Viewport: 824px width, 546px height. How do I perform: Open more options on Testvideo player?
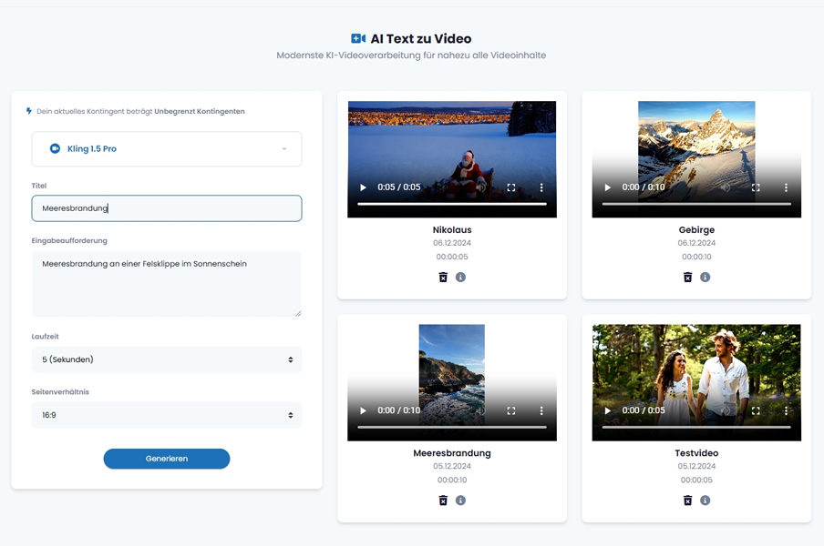click(x=786, y=410)
